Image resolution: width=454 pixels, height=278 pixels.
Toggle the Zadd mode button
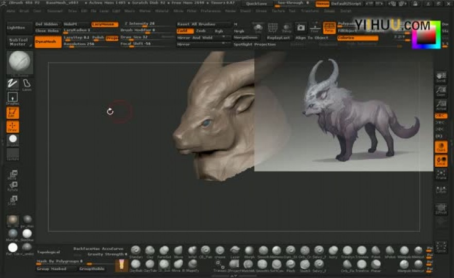tap(185, 31)
